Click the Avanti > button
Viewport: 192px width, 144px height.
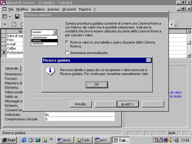click(x=128, y=104)
